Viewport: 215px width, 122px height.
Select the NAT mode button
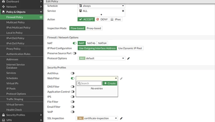pyautogui.click(x=82, y=43)
